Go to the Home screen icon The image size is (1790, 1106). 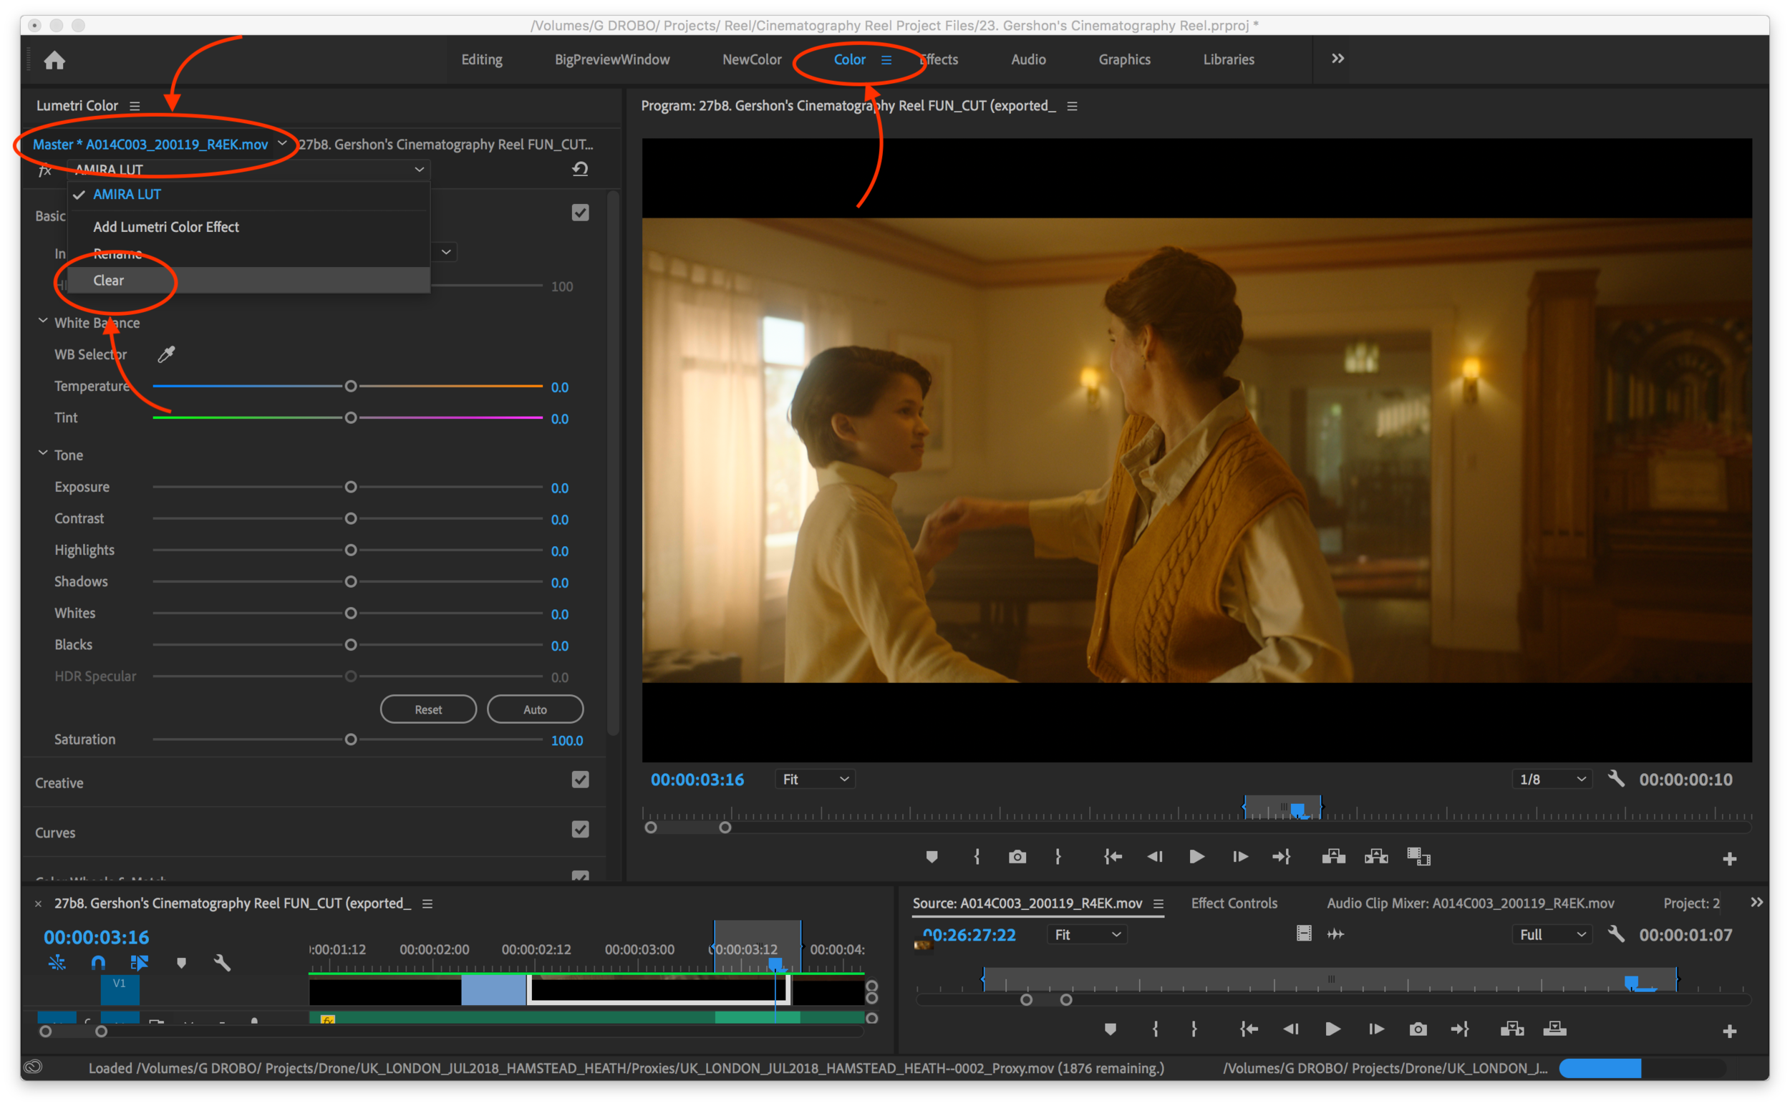[54, 60]
